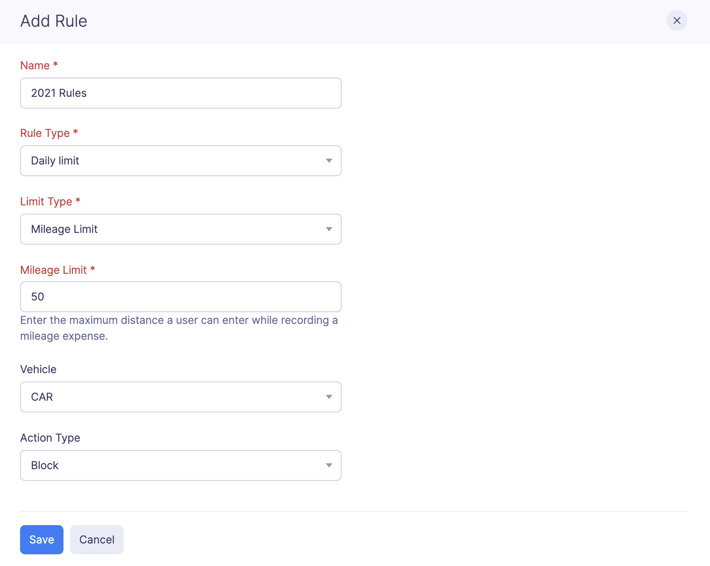Focus the Mileage Limit field showing 50

click(180, 297)
